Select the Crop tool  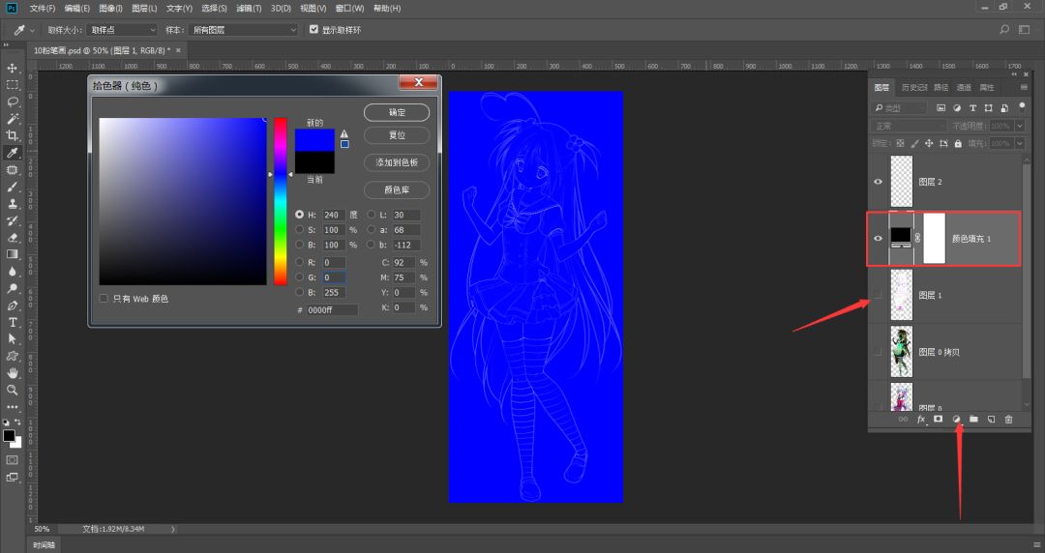(13, 135)
